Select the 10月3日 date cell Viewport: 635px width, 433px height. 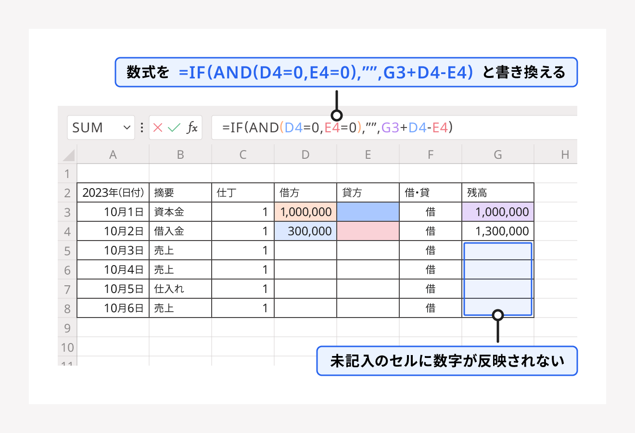click(x=113, y=250)
